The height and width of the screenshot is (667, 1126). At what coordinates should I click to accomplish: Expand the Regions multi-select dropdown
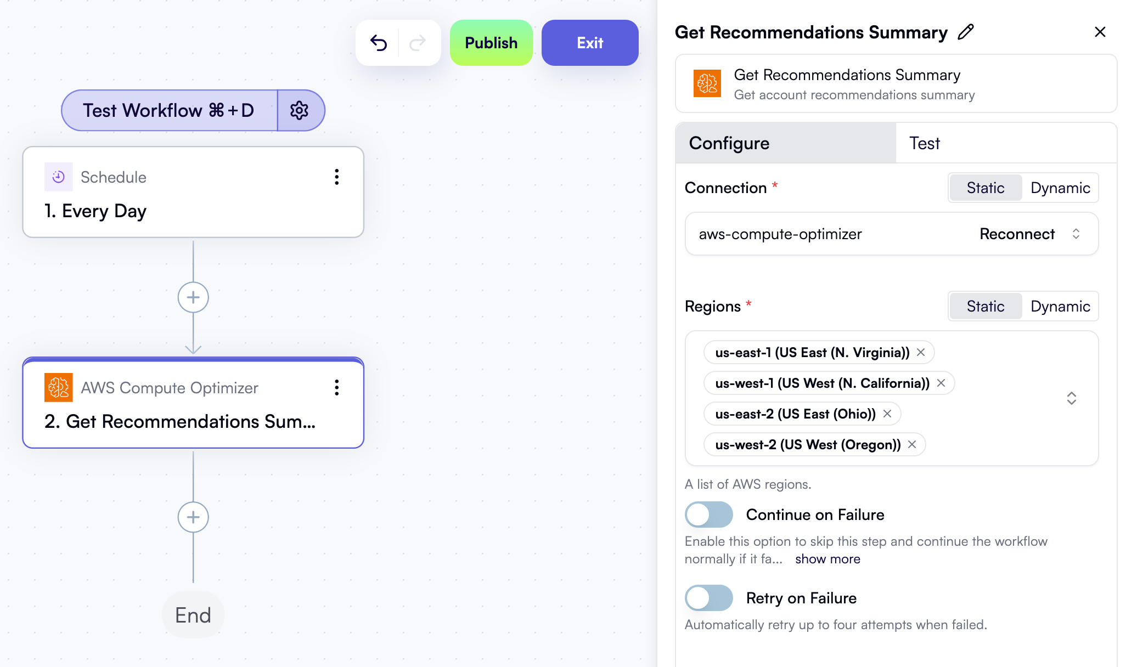pyautogui.click(x=1071, y=398)
